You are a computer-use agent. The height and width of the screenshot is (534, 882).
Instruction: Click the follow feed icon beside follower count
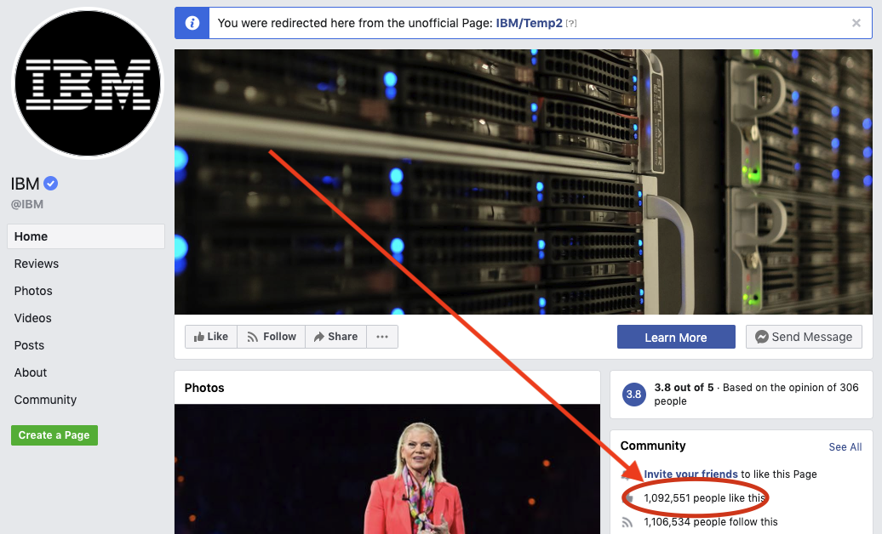point(627,522)
